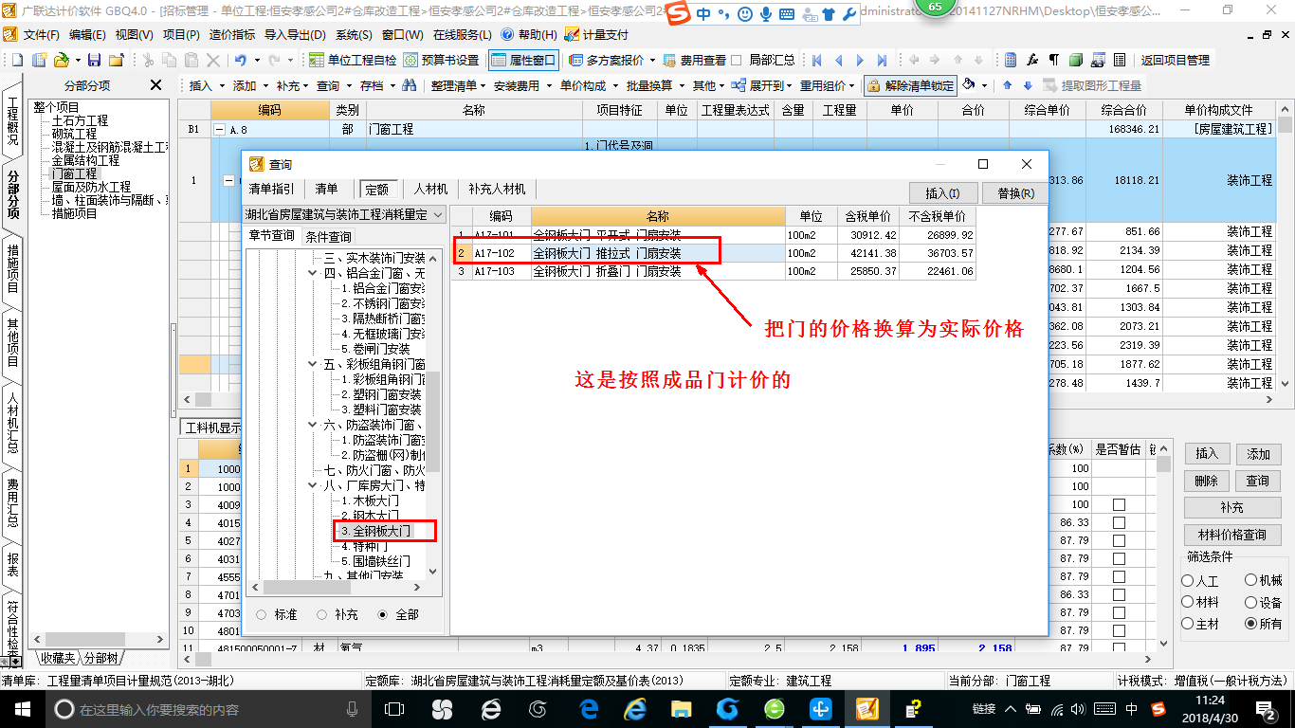Open 插入 dropdown in toolbar
Viewport: 1295px width, 728px height.
coord(205,85)
